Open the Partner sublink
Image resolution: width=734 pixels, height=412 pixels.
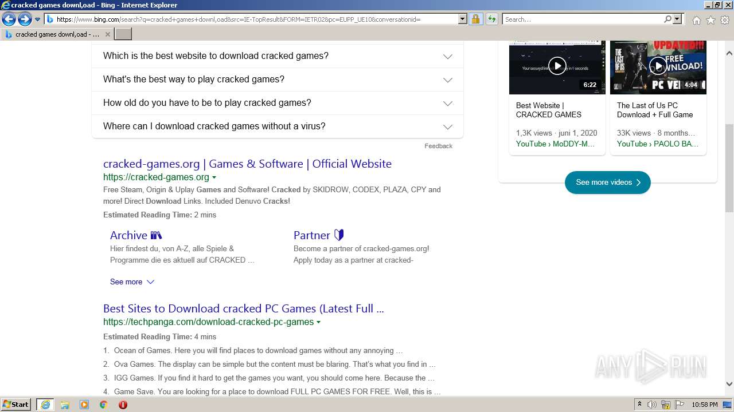(318, 235)
